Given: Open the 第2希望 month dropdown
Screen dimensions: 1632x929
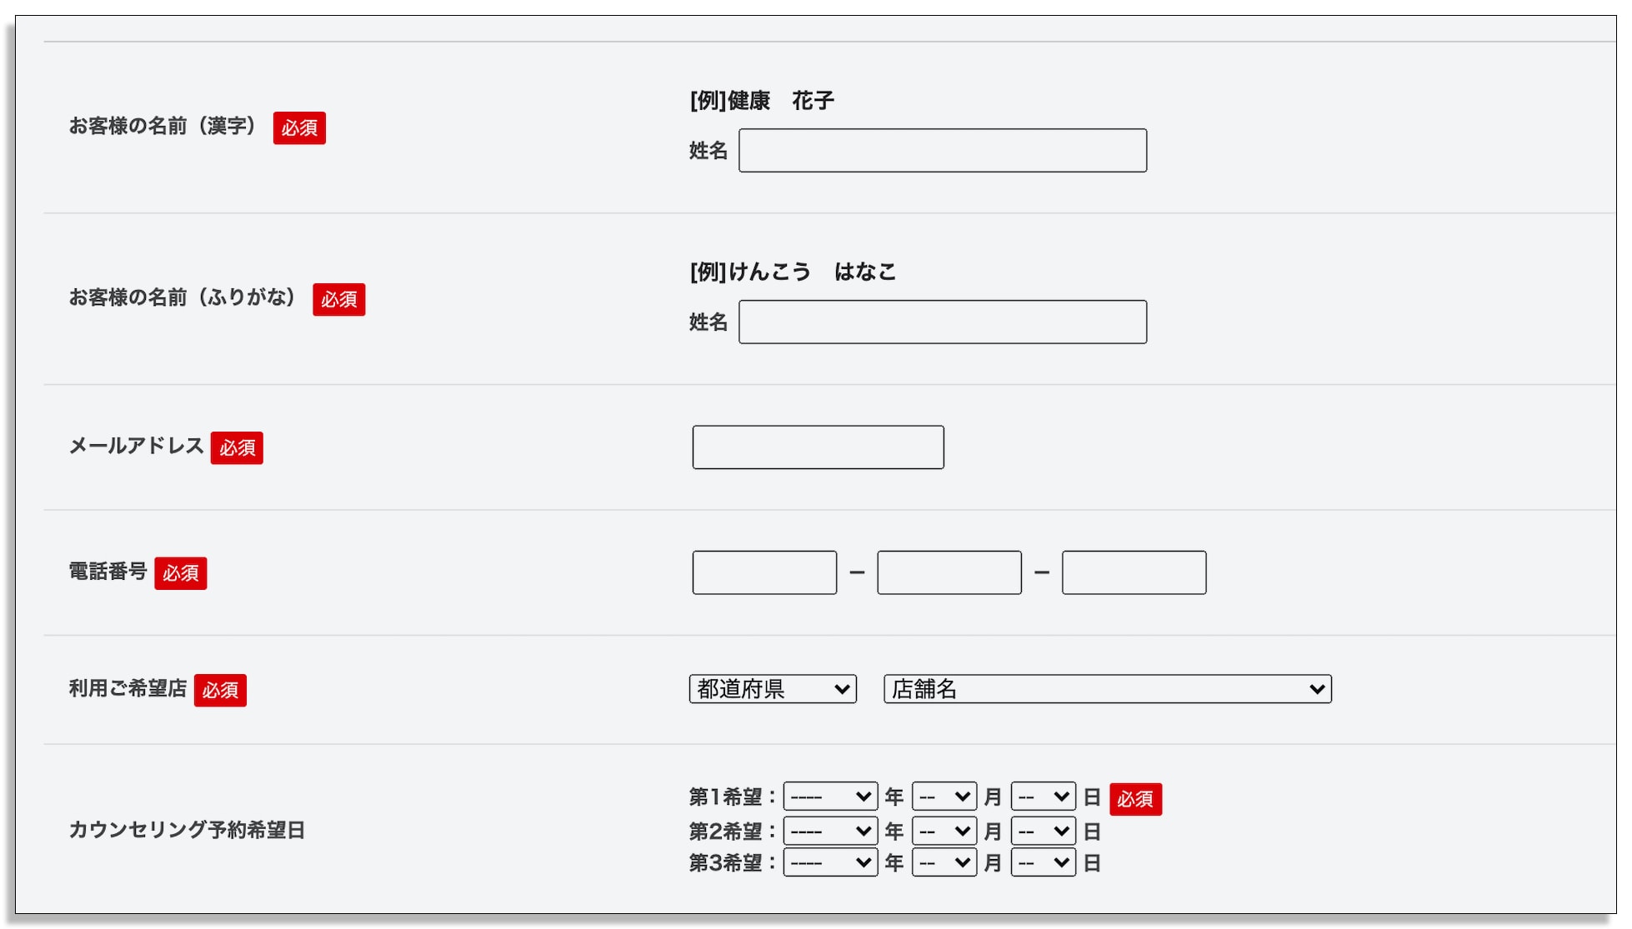Looking at the screenshot, I should pos(944,831).
